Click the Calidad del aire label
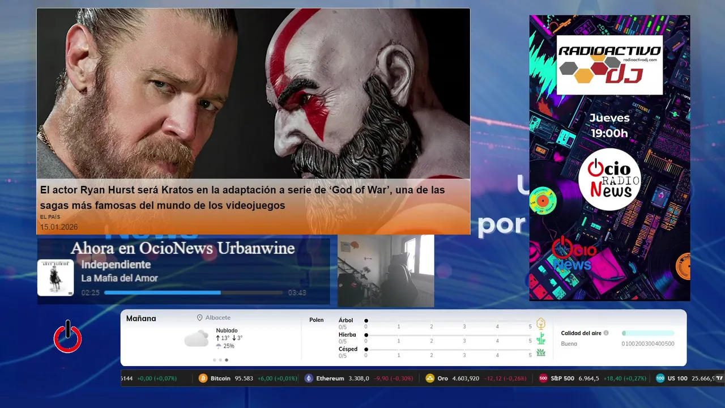 point(581,333)
